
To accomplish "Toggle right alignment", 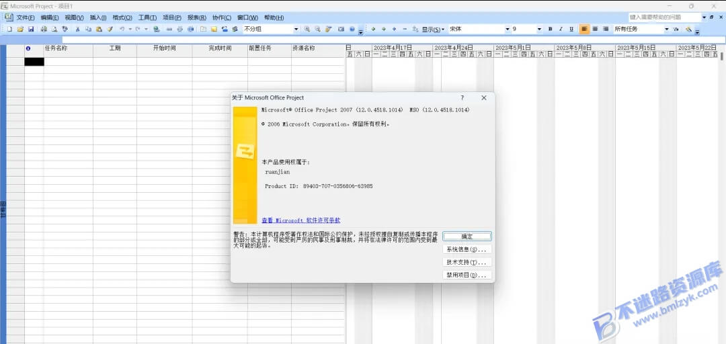I will (x=606, y=29).
